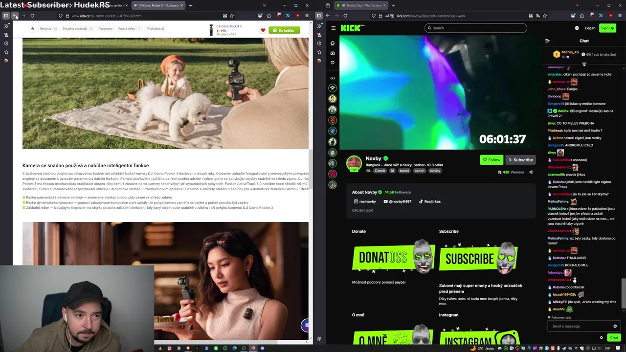
Task: Open the @novby8497 YouTube link
Action: point(397,201)
